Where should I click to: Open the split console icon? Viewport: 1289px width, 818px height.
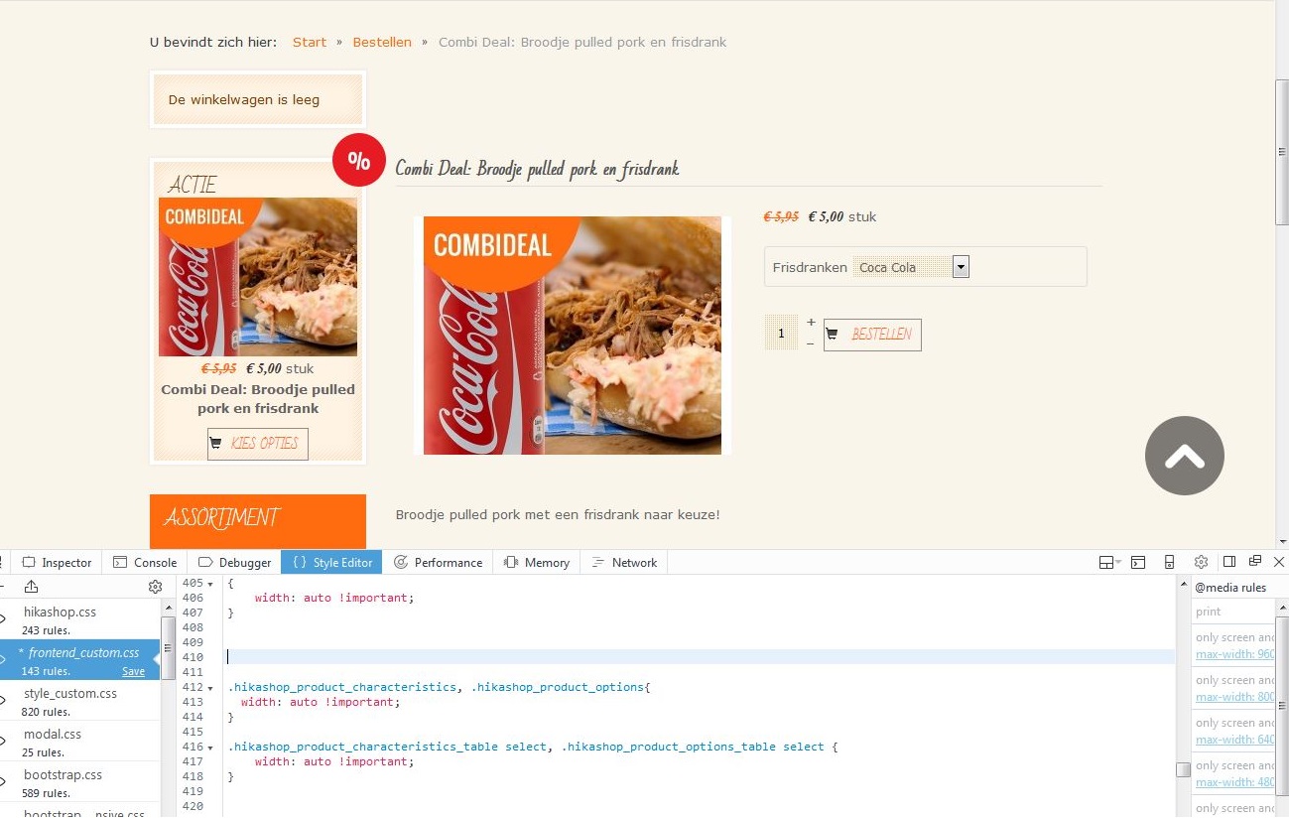(x=1138, y=562)
